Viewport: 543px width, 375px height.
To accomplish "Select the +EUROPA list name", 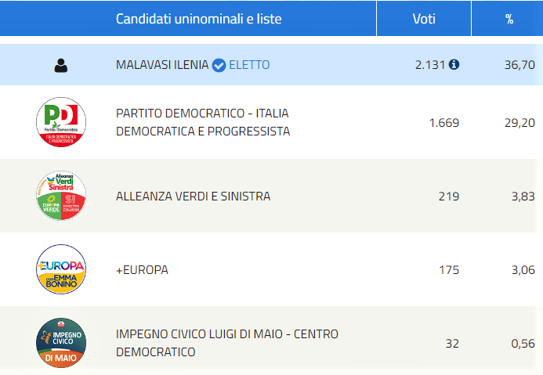I will (142, 270).
